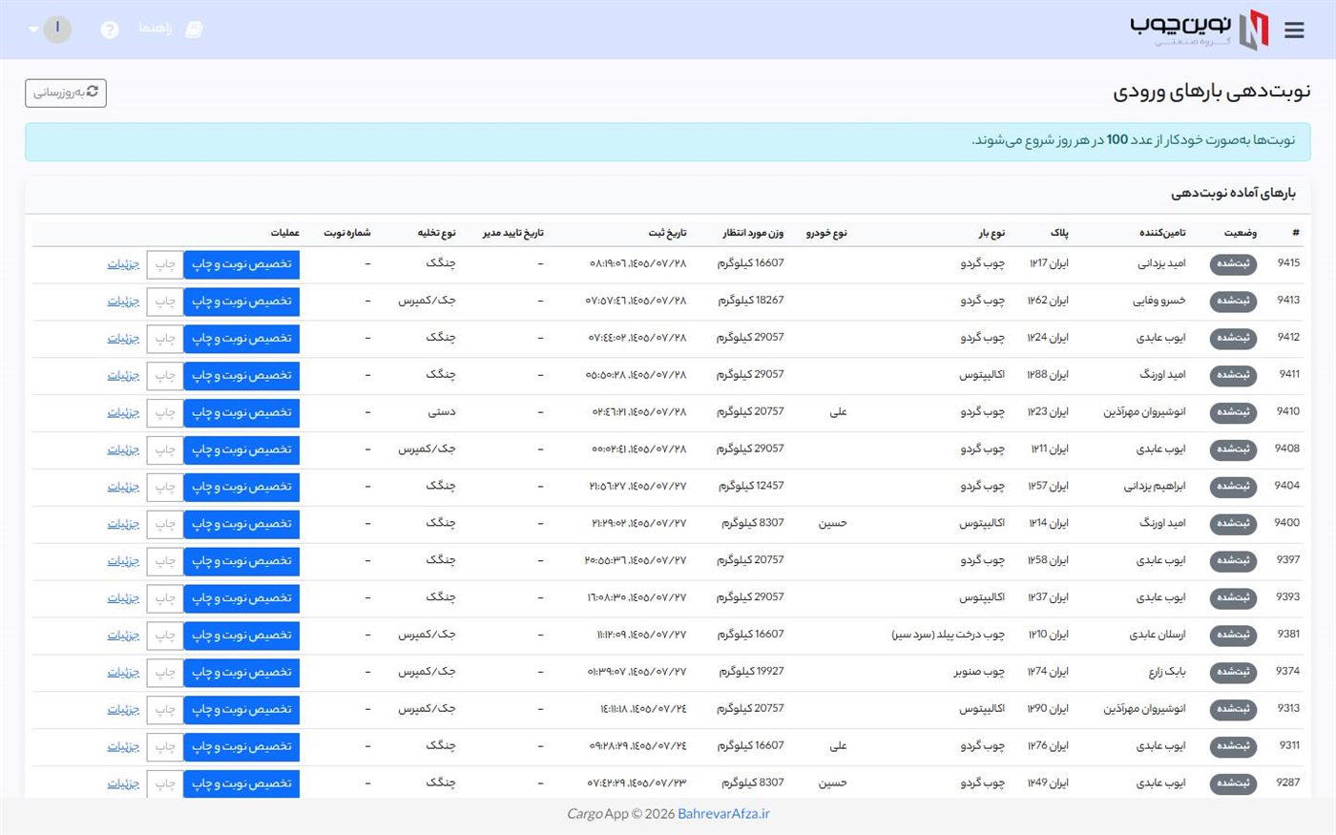Open the hamburger sidebar menu

(1294, 31)
